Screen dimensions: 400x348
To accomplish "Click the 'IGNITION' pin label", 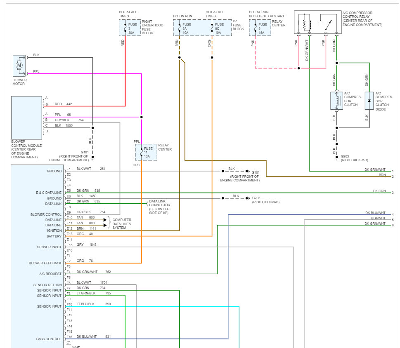I will [x=54, y=230].
